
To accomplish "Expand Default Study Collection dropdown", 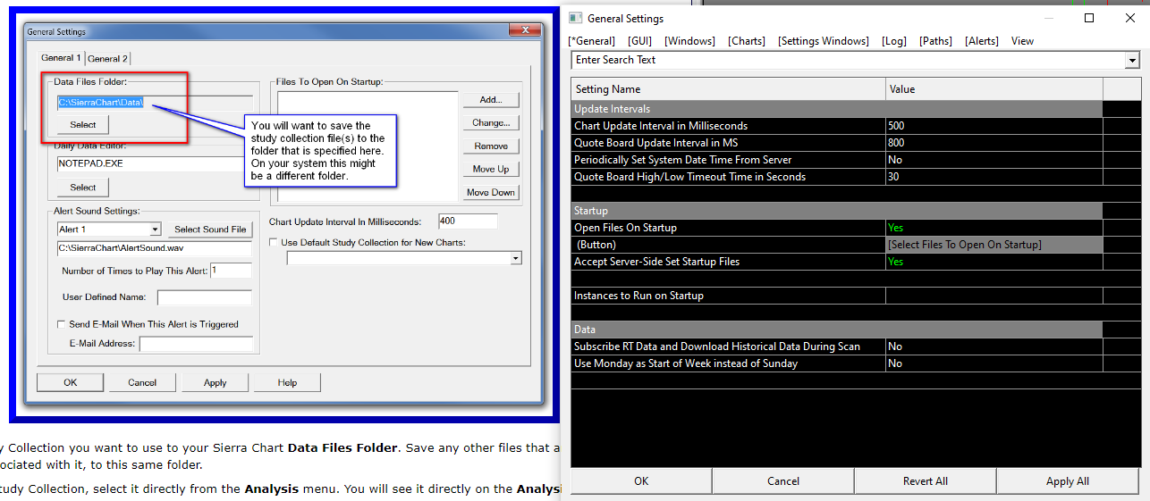I will (515, 258).
